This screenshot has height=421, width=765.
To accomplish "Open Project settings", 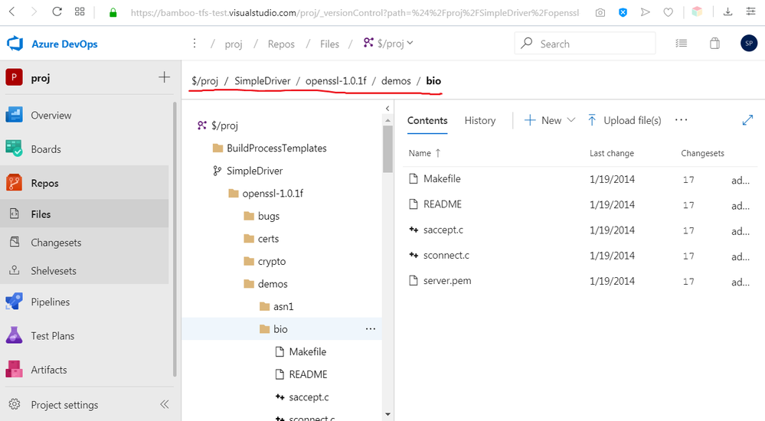I will pyautogui.click(x=64, y=405).
